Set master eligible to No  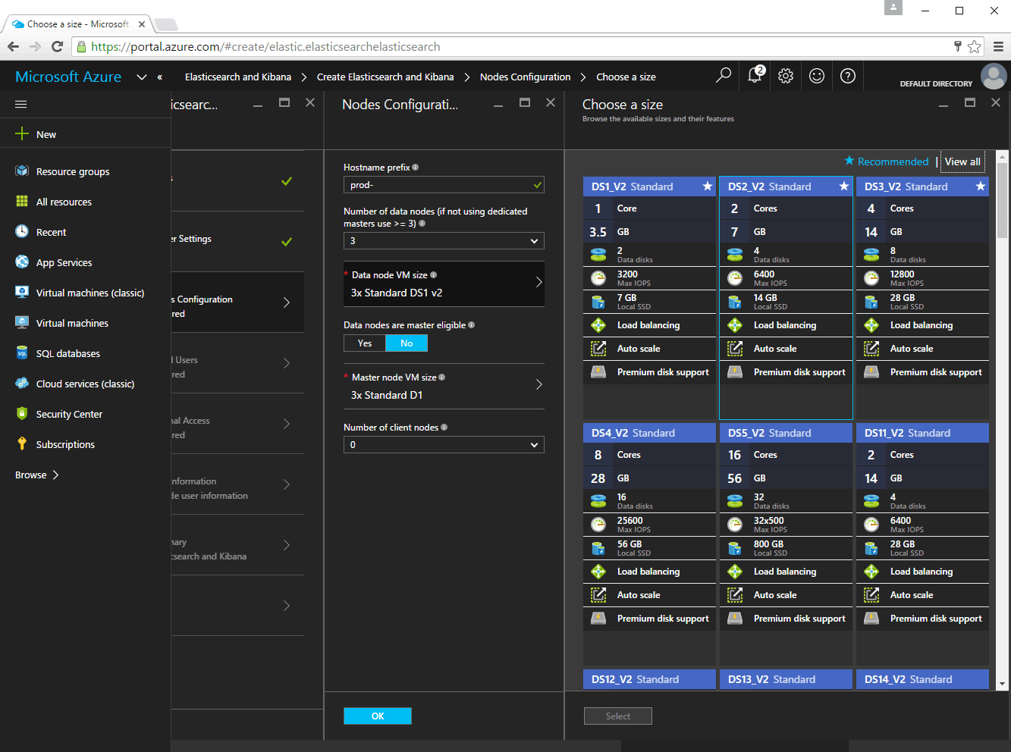(407, 343)
